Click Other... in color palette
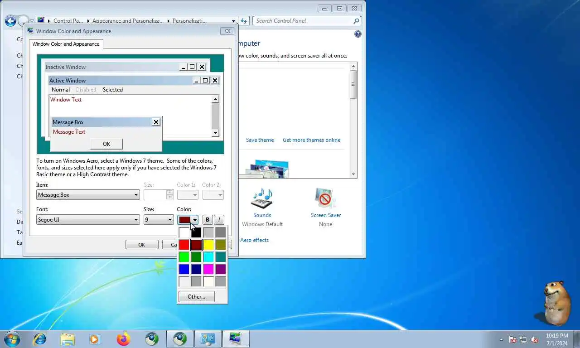Screen dimensions: 580x348 [196, 297]
